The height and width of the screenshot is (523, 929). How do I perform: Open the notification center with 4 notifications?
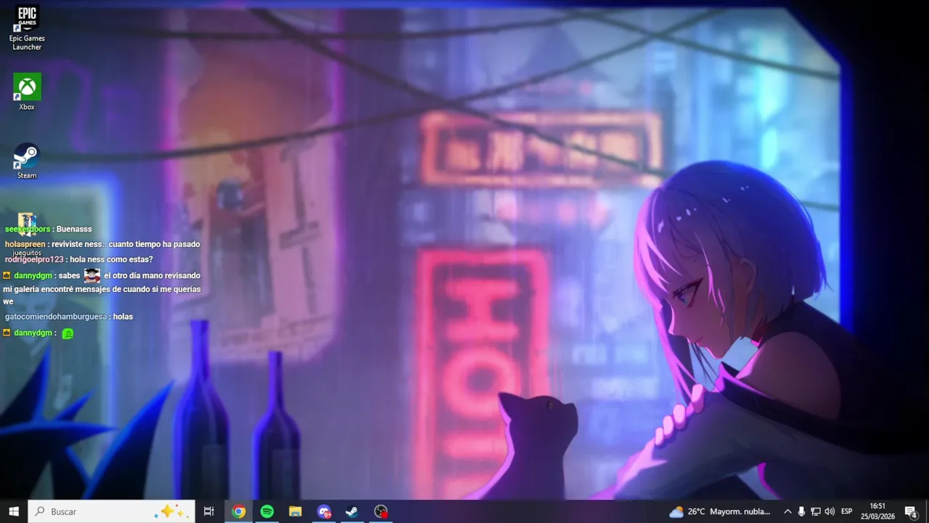click(x=911, y=511)
